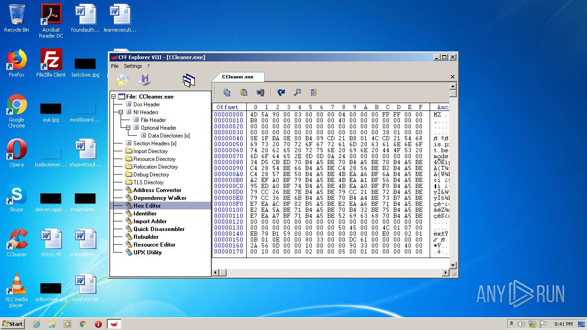The width and height of the screenshot is (587, 330).
Task: Click offset 00000130 row label
Action: click(229, 228)
